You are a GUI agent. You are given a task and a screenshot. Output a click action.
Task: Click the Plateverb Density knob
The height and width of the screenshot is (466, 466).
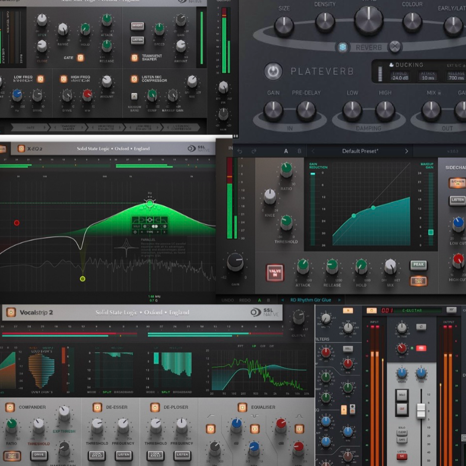pyautogui.click(x=325, y=21)
